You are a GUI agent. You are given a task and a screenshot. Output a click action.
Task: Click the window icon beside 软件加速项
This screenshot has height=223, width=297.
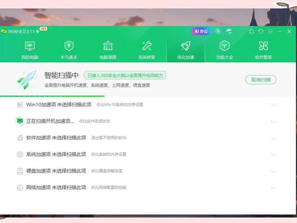point(20,138)
